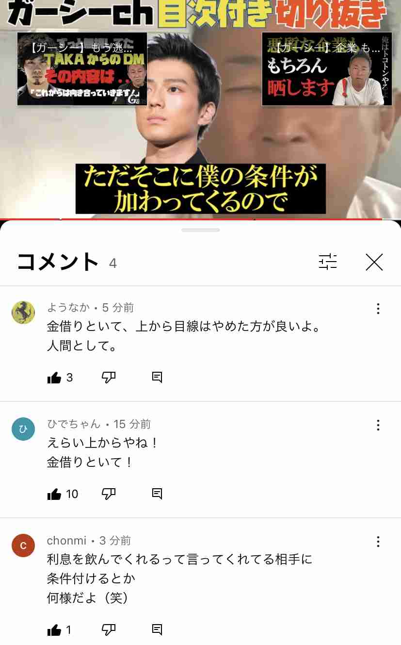Open the more options menu for chonmi's comment
The height and width of the screenshot is (645, 401).
pos(378,542)
